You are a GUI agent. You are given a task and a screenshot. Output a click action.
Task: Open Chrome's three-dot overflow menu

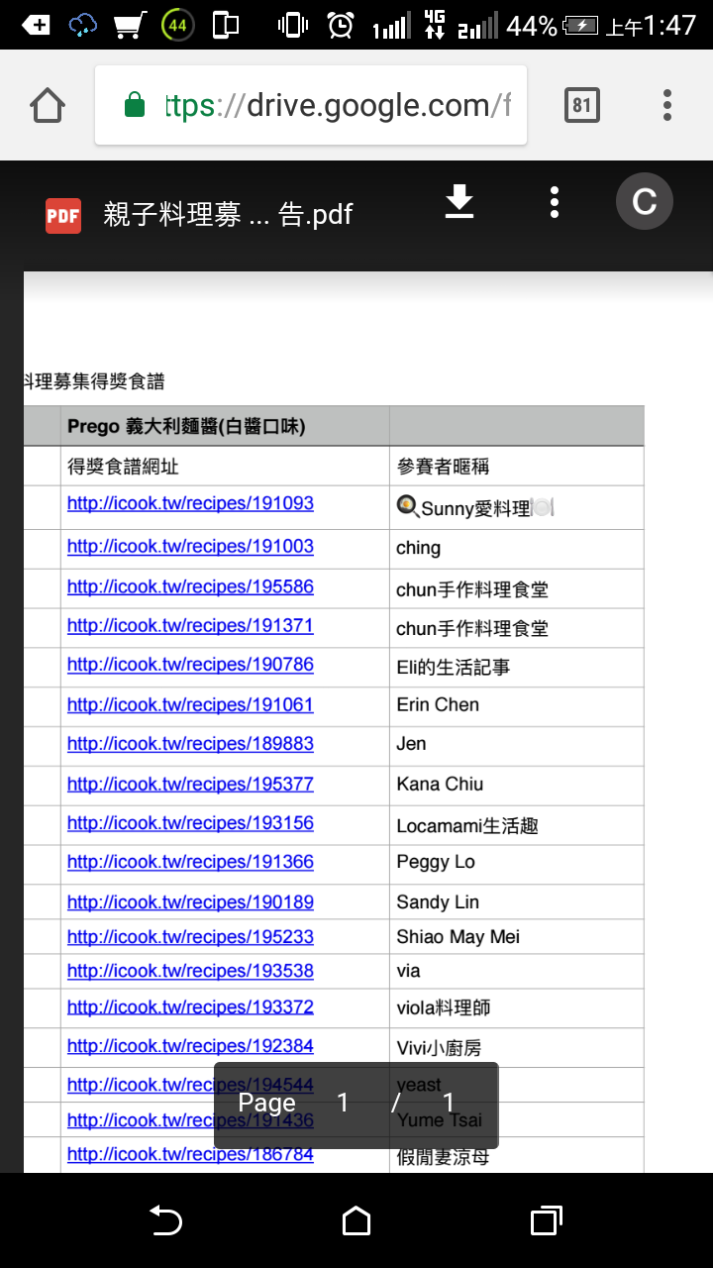667,105
